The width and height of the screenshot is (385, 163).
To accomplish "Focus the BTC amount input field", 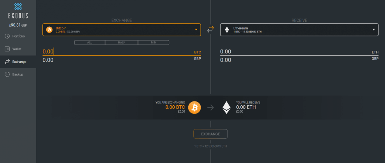I will click(x=122, y=52).
